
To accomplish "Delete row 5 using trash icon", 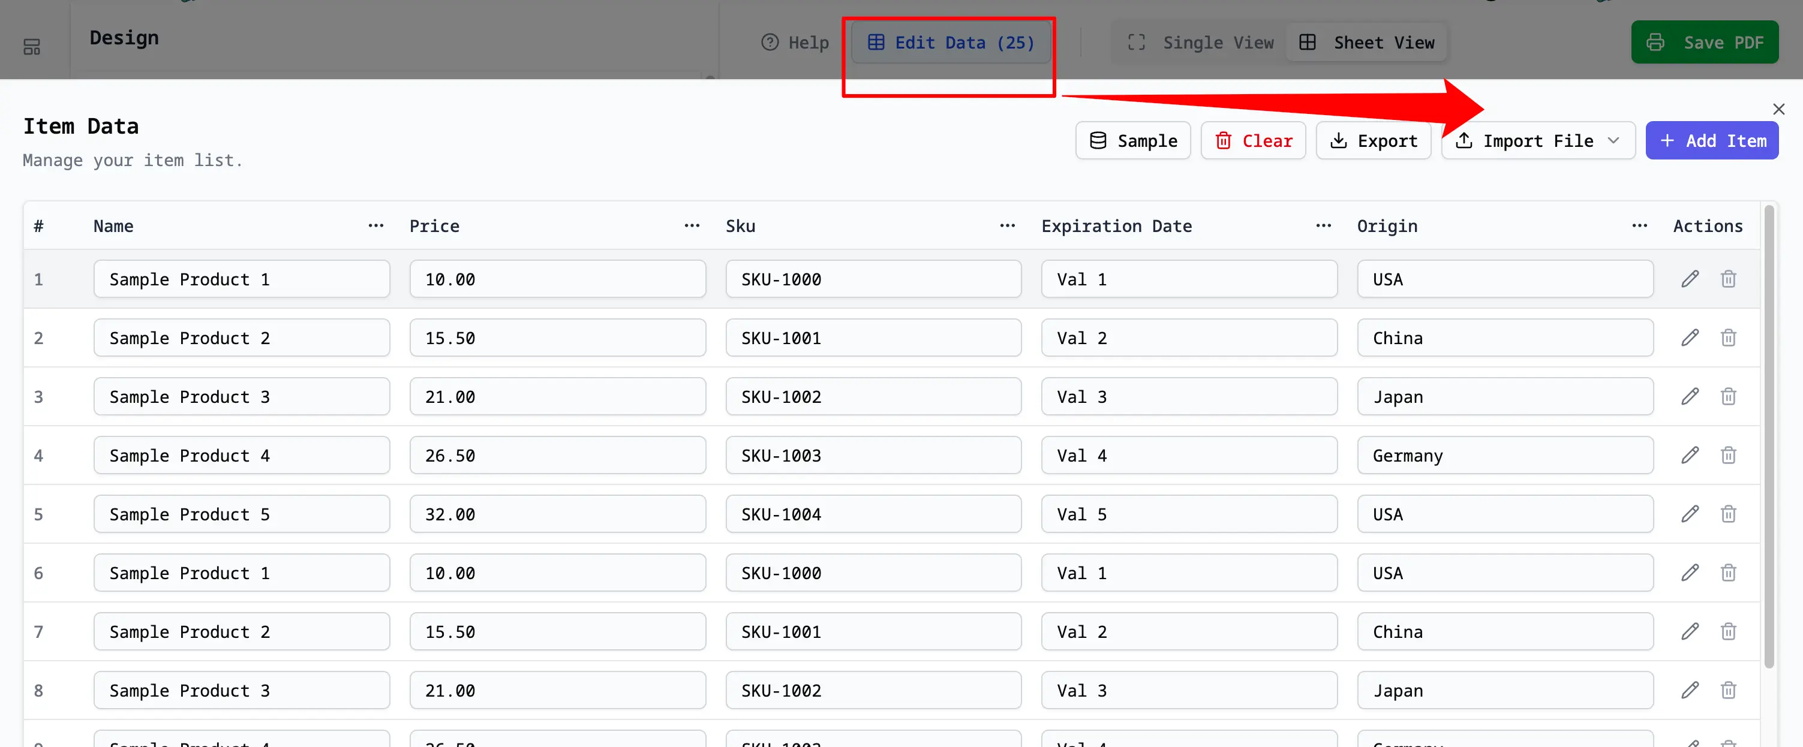I will [1728, 514].
